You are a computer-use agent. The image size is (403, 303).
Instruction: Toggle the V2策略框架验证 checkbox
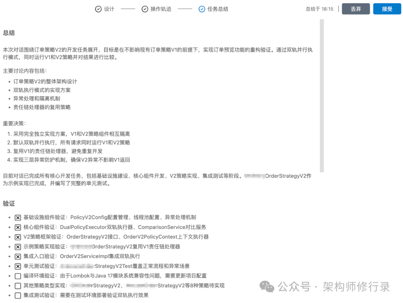click(18, 237)
